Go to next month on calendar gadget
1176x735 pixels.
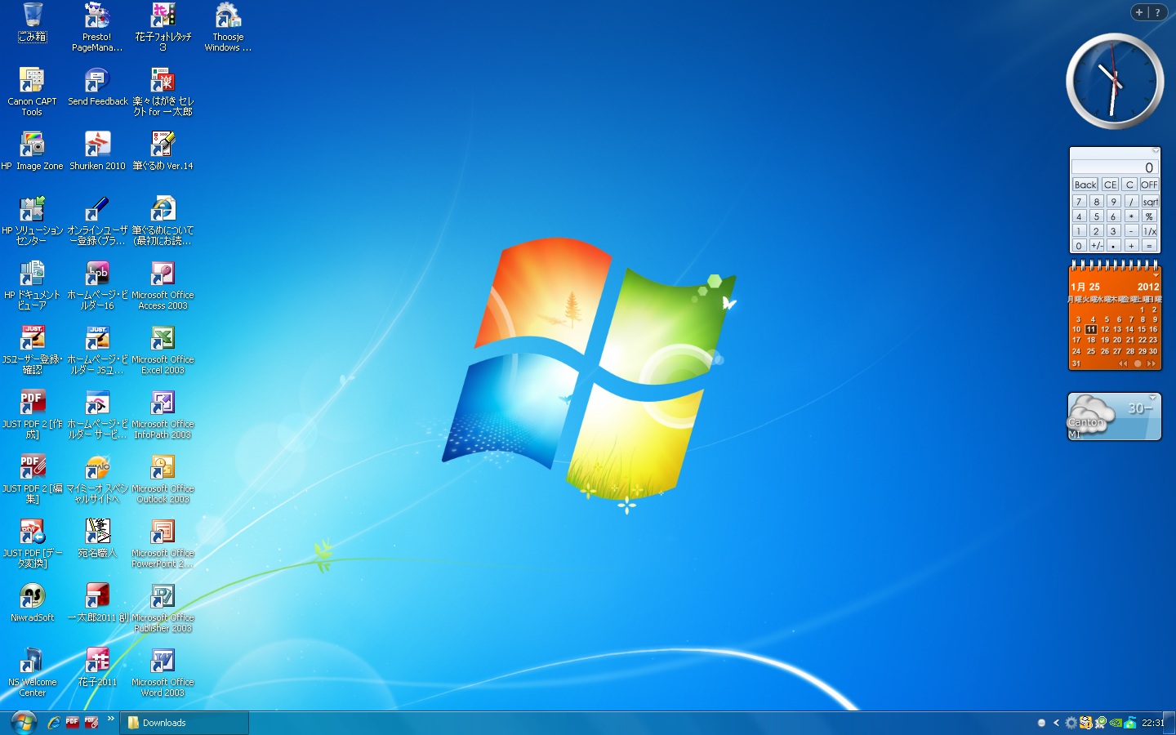[x=1151, y=363]
